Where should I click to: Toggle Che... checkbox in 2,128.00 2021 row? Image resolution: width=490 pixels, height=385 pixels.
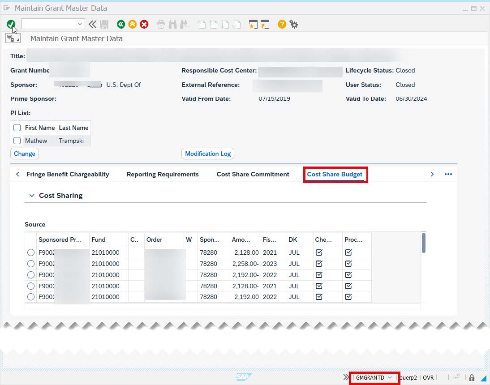(x=319, y=252)
